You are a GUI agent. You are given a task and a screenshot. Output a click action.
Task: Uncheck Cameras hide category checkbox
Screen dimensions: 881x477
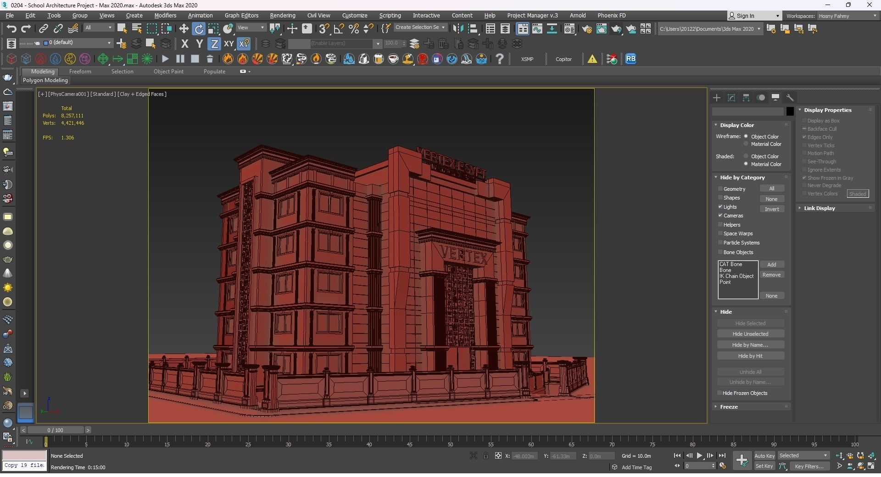pos(720,215)
